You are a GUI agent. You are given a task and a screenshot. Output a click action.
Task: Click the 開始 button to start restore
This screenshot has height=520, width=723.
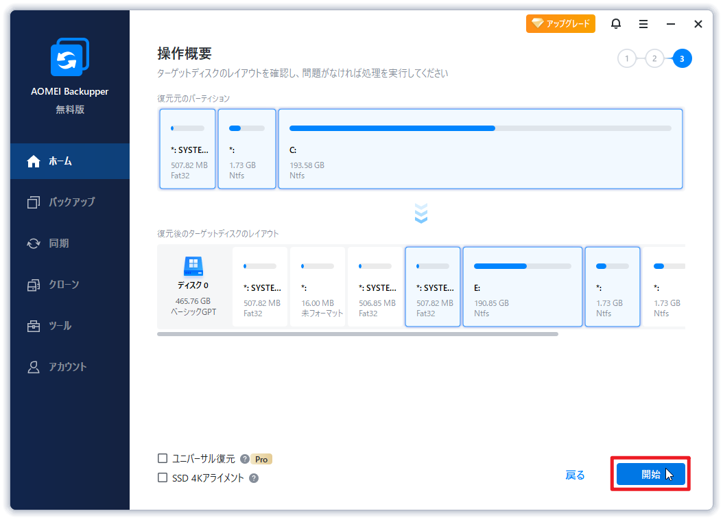650,474
